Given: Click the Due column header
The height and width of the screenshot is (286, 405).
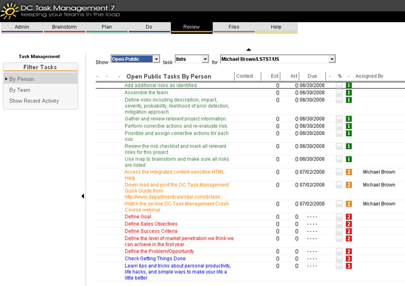Looking at the screenshot, I should 312,76.
